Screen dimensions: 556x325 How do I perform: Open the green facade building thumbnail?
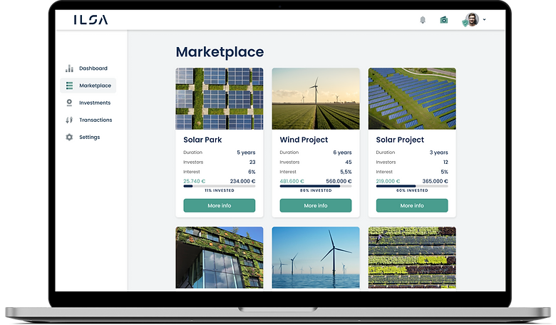coord(219,257)
